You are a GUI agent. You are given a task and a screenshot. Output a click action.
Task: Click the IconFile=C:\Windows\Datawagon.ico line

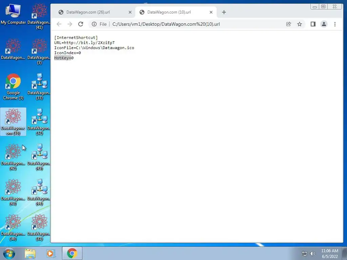94,48
